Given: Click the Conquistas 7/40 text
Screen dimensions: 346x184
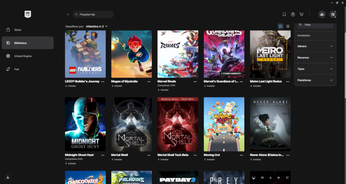Looking at the screenshot, I should tap(166, 86).
